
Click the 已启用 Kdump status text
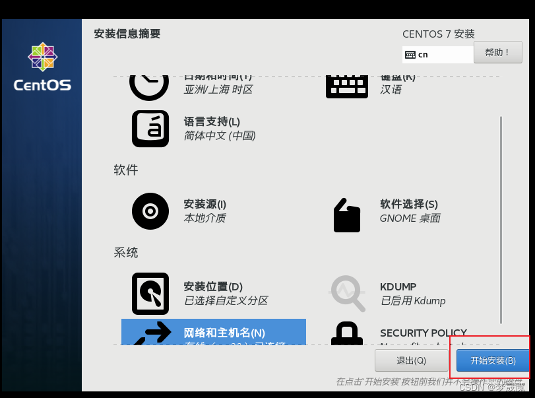point(413,301)
